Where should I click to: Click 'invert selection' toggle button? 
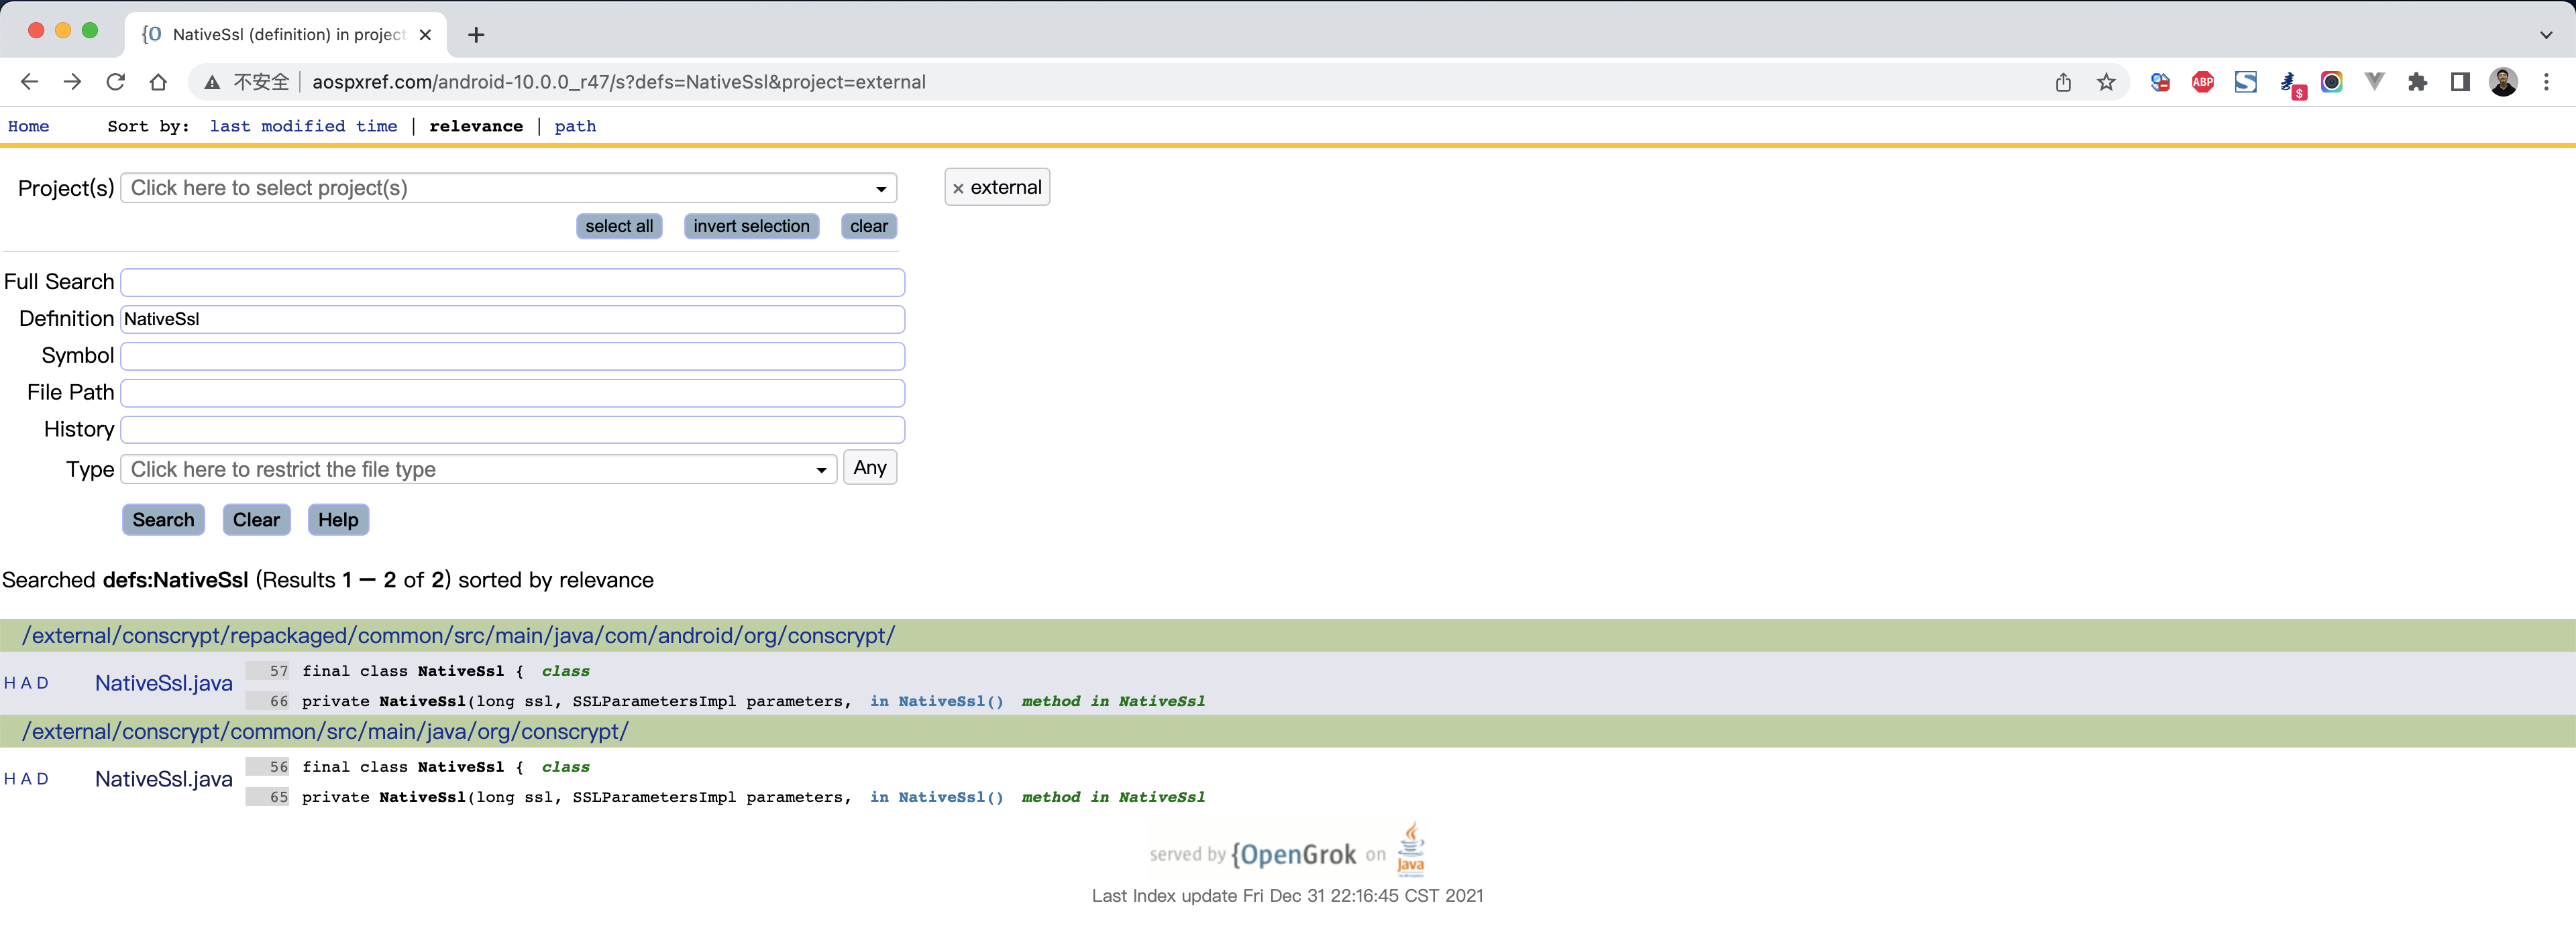tap(751, 225)
